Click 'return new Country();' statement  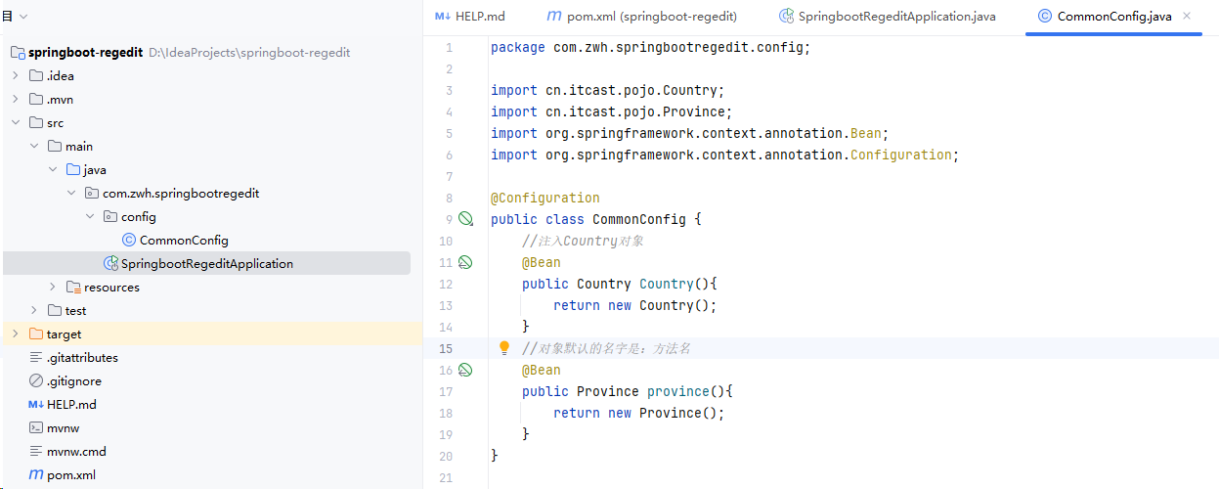point(635,305)
